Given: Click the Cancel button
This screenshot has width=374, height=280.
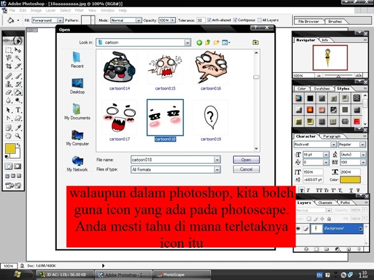Looking at the screenshot, I should (x=246, y=169).
